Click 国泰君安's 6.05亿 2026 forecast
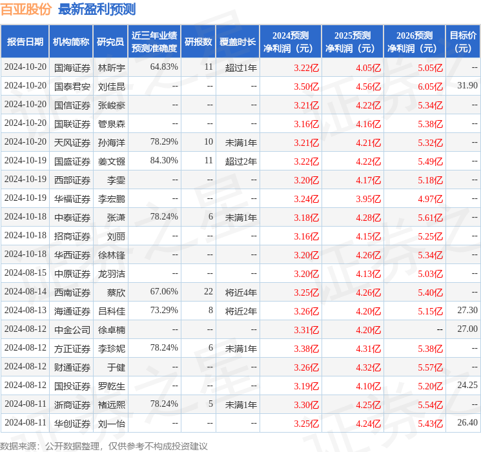Viewport: 481px width, 452px height. (x=430, y=87)
